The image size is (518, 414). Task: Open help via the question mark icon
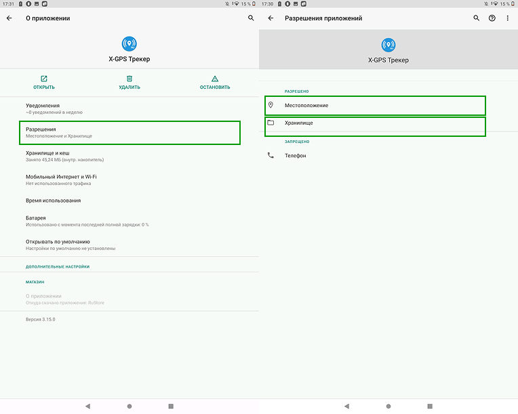coord(492,18)
